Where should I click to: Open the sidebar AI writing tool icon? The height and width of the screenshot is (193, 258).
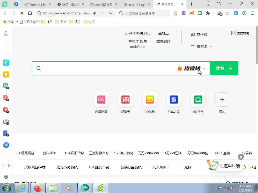pos(6,122)
